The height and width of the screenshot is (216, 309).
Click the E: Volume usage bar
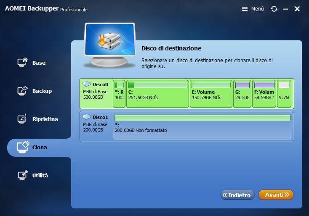coord(211,85)
